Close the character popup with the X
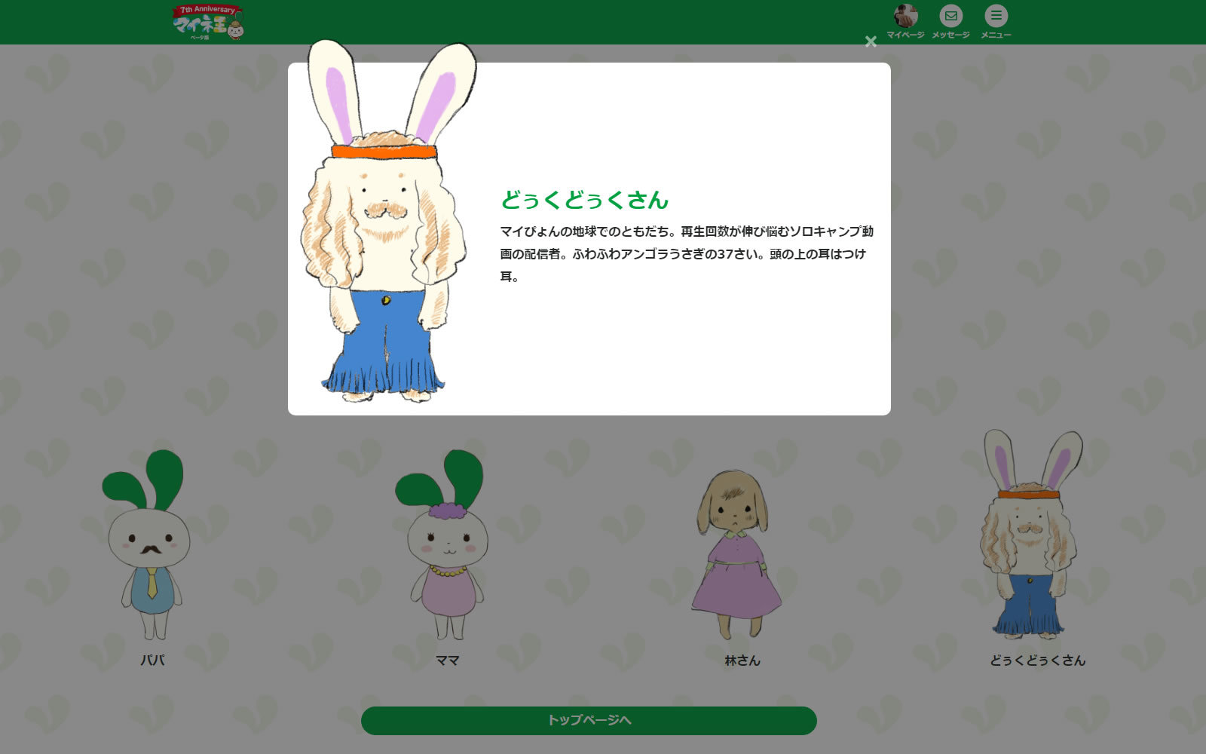1206x754 pixels. (871, 41)
